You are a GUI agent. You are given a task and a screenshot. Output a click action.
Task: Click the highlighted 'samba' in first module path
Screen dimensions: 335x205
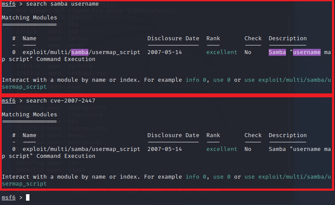click(x=80, y=52)
